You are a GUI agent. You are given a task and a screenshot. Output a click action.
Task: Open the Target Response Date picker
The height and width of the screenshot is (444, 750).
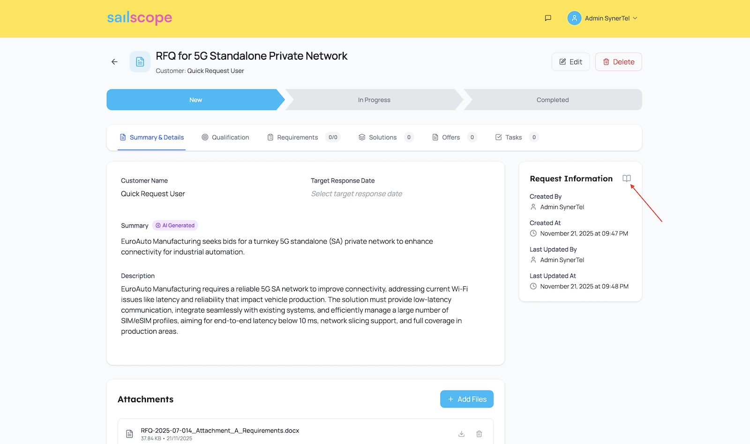(x=356, y=194)
